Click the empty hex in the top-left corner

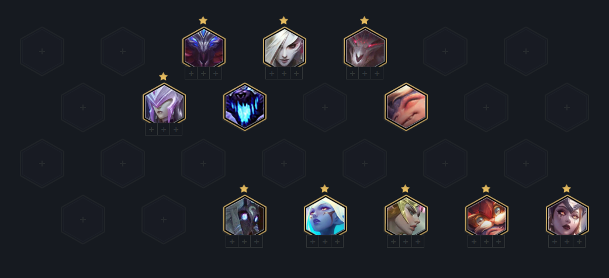42,51
